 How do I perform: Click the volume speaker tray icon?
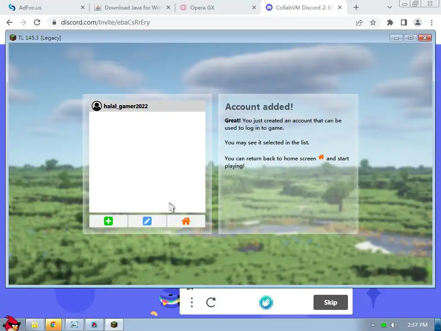[394, 325]
